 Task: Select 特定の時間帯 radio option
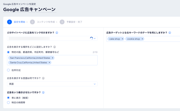pyautogui.click(x=8, y=102)
